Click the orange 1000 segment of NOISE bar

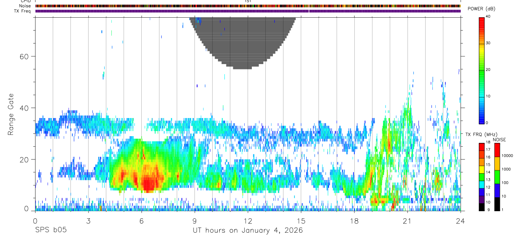[497, 164]
